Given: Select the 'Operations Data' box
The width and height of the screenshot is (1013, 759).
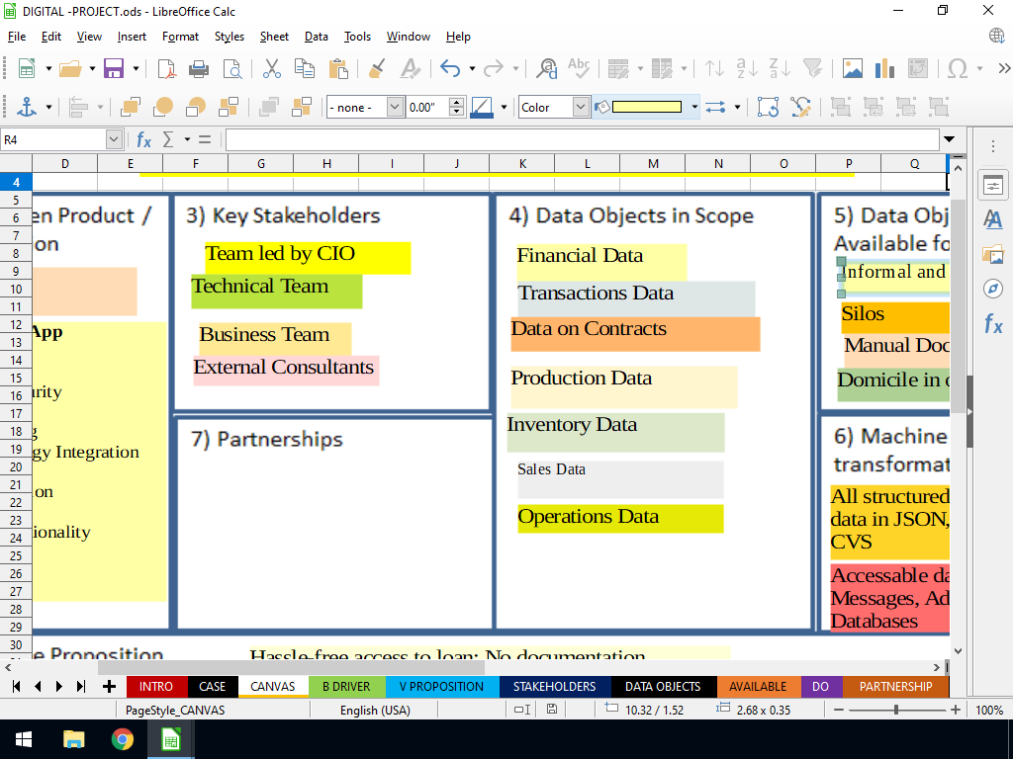Looking at the screenshot, I should [620, 518].
